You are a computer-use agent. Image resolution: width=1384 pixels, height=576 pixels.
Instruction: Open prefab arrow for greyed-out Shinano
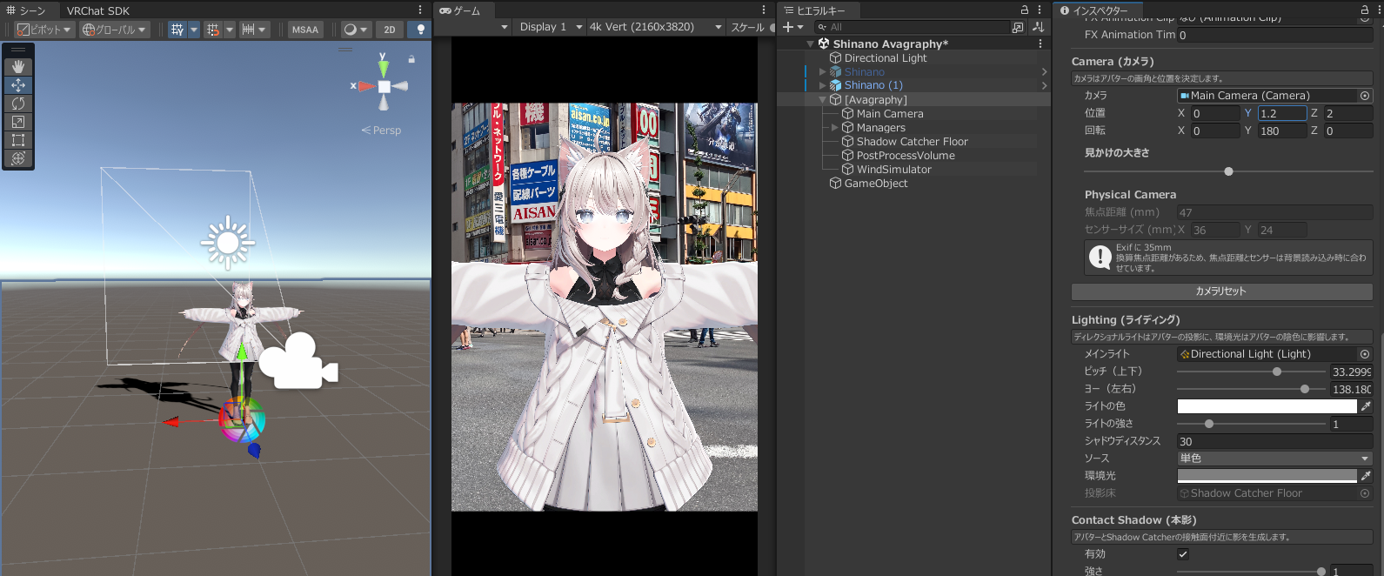(1044, 72)
